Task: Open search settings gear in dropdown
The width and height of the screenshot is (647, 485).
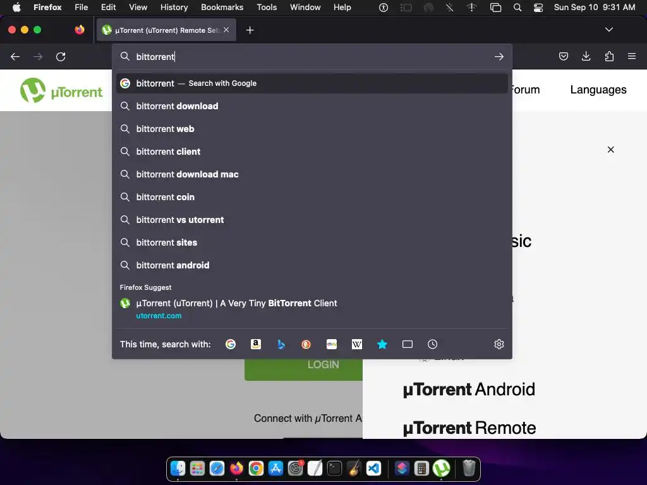Action: pos(499,344)
